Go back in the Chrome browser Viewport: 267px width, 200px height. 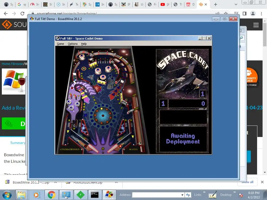click(x=6, y=14)
